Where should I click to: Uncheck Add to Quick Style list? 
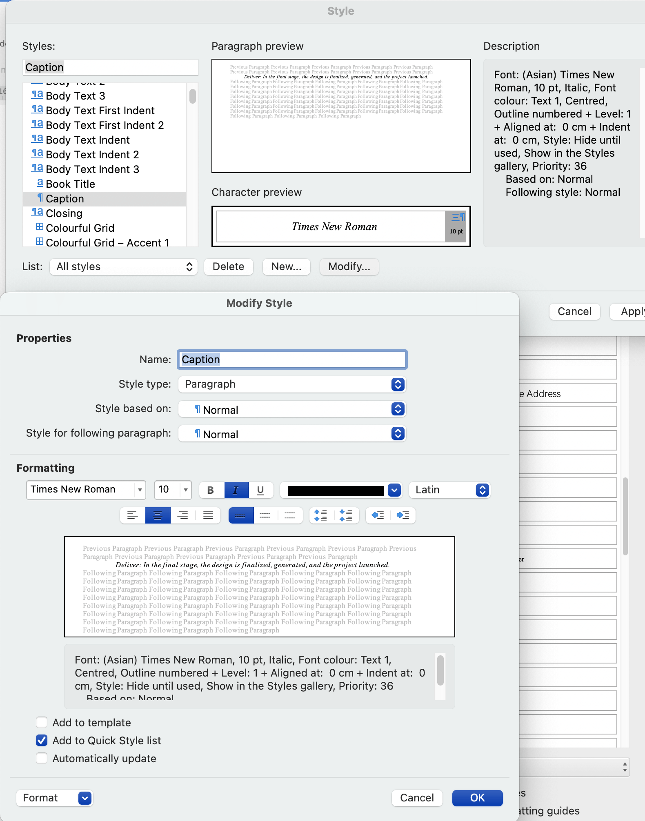click(x=42, y=741)
